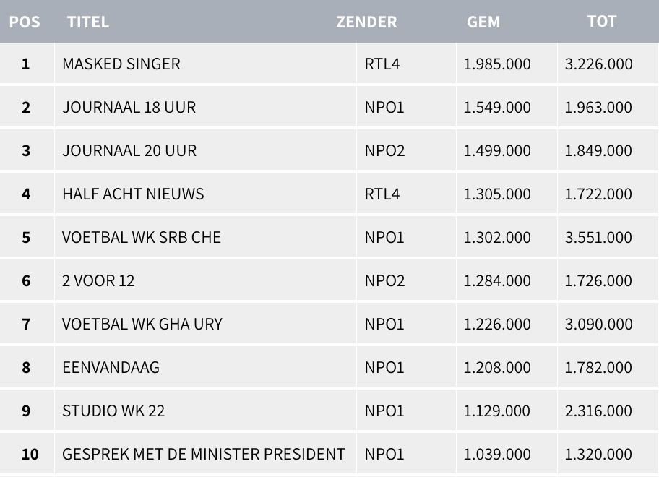Click the ZENDER column header
Viewport: 659px width, 477px height.
[x=366, y=22]
